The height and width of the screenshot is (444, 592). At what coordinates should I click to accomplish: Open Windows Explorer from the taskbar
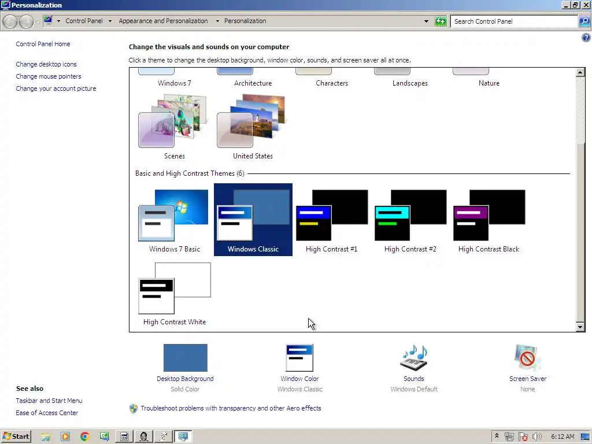point(46,437)
